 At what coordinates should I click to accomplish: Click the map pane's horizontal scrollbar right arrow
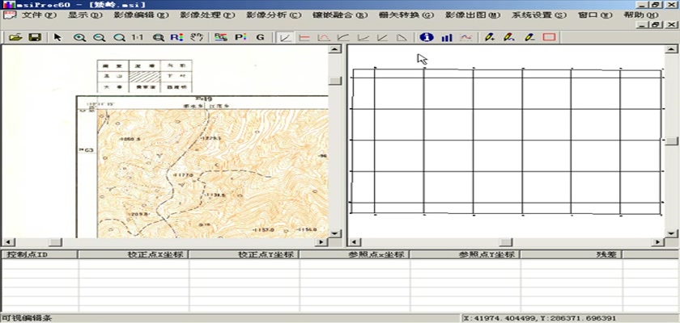[x=321, y=241]
